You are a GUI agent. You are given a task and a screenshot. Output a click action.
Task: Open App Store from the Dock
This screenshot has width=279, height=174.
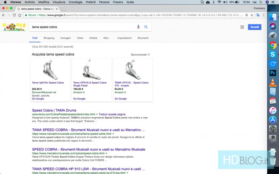(x=273, y=120)
